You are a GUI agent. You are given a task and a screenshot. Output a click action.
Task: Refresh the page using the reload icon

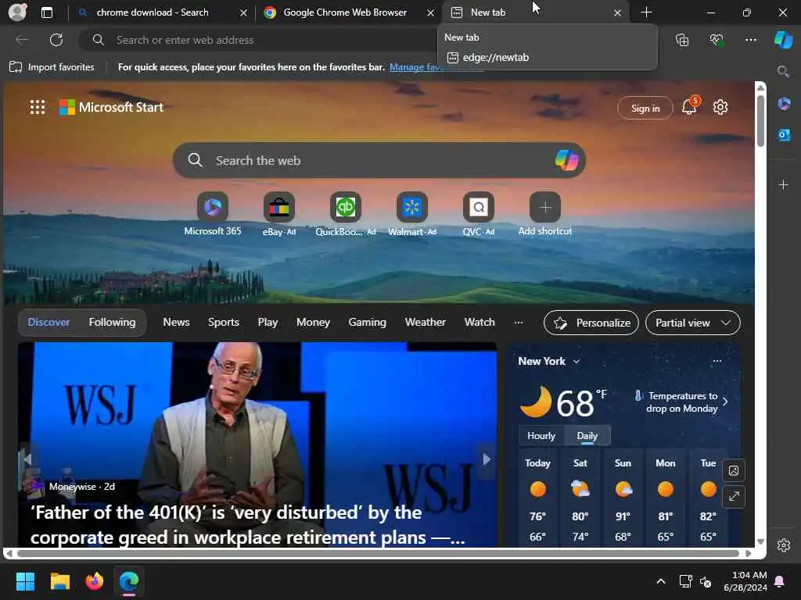point(56,40)
